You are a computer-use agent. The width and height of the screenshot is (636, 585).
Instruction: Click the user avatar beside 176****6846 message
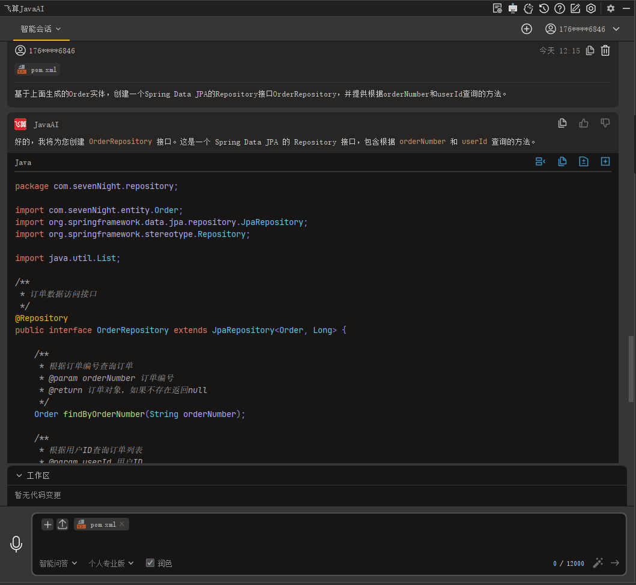coord(20,50)
